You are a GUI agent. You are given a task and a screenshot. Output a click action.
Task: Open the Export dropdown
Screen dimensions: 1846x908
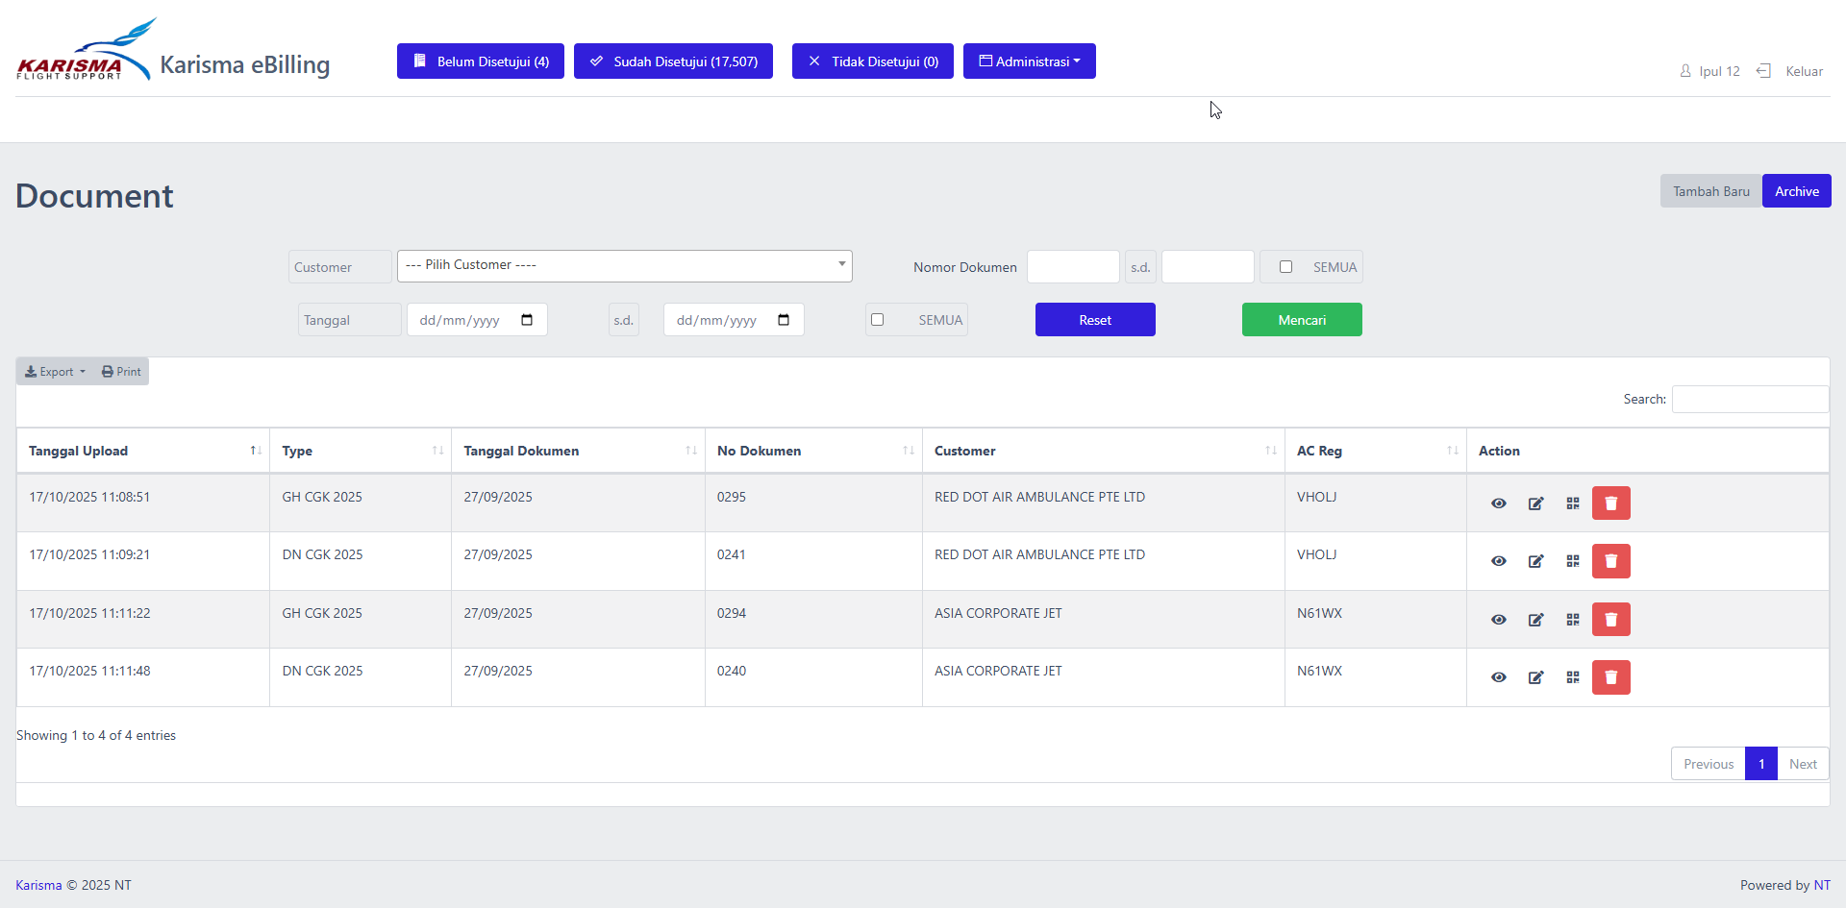tap(55, 372)
